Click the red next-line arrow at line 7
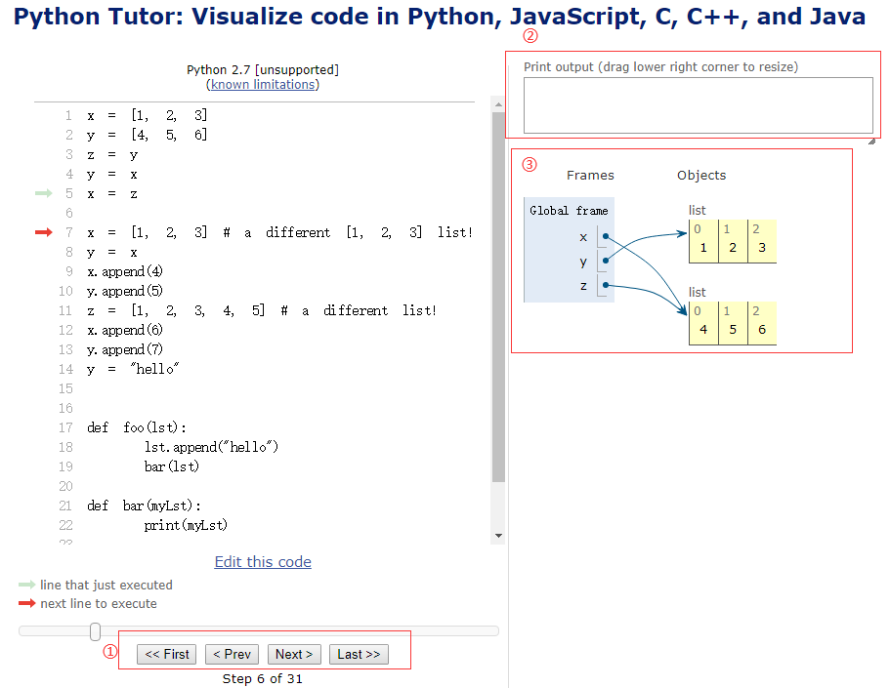This screenshot has width=890, height=688. (43, 232)
